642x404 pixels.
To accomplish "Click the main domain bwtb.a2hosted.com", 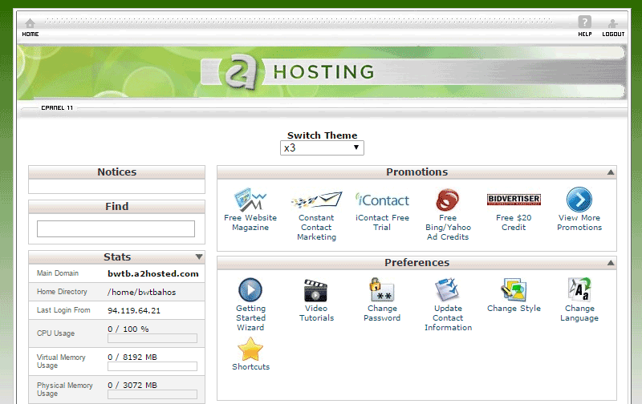I will pos(153,273).
